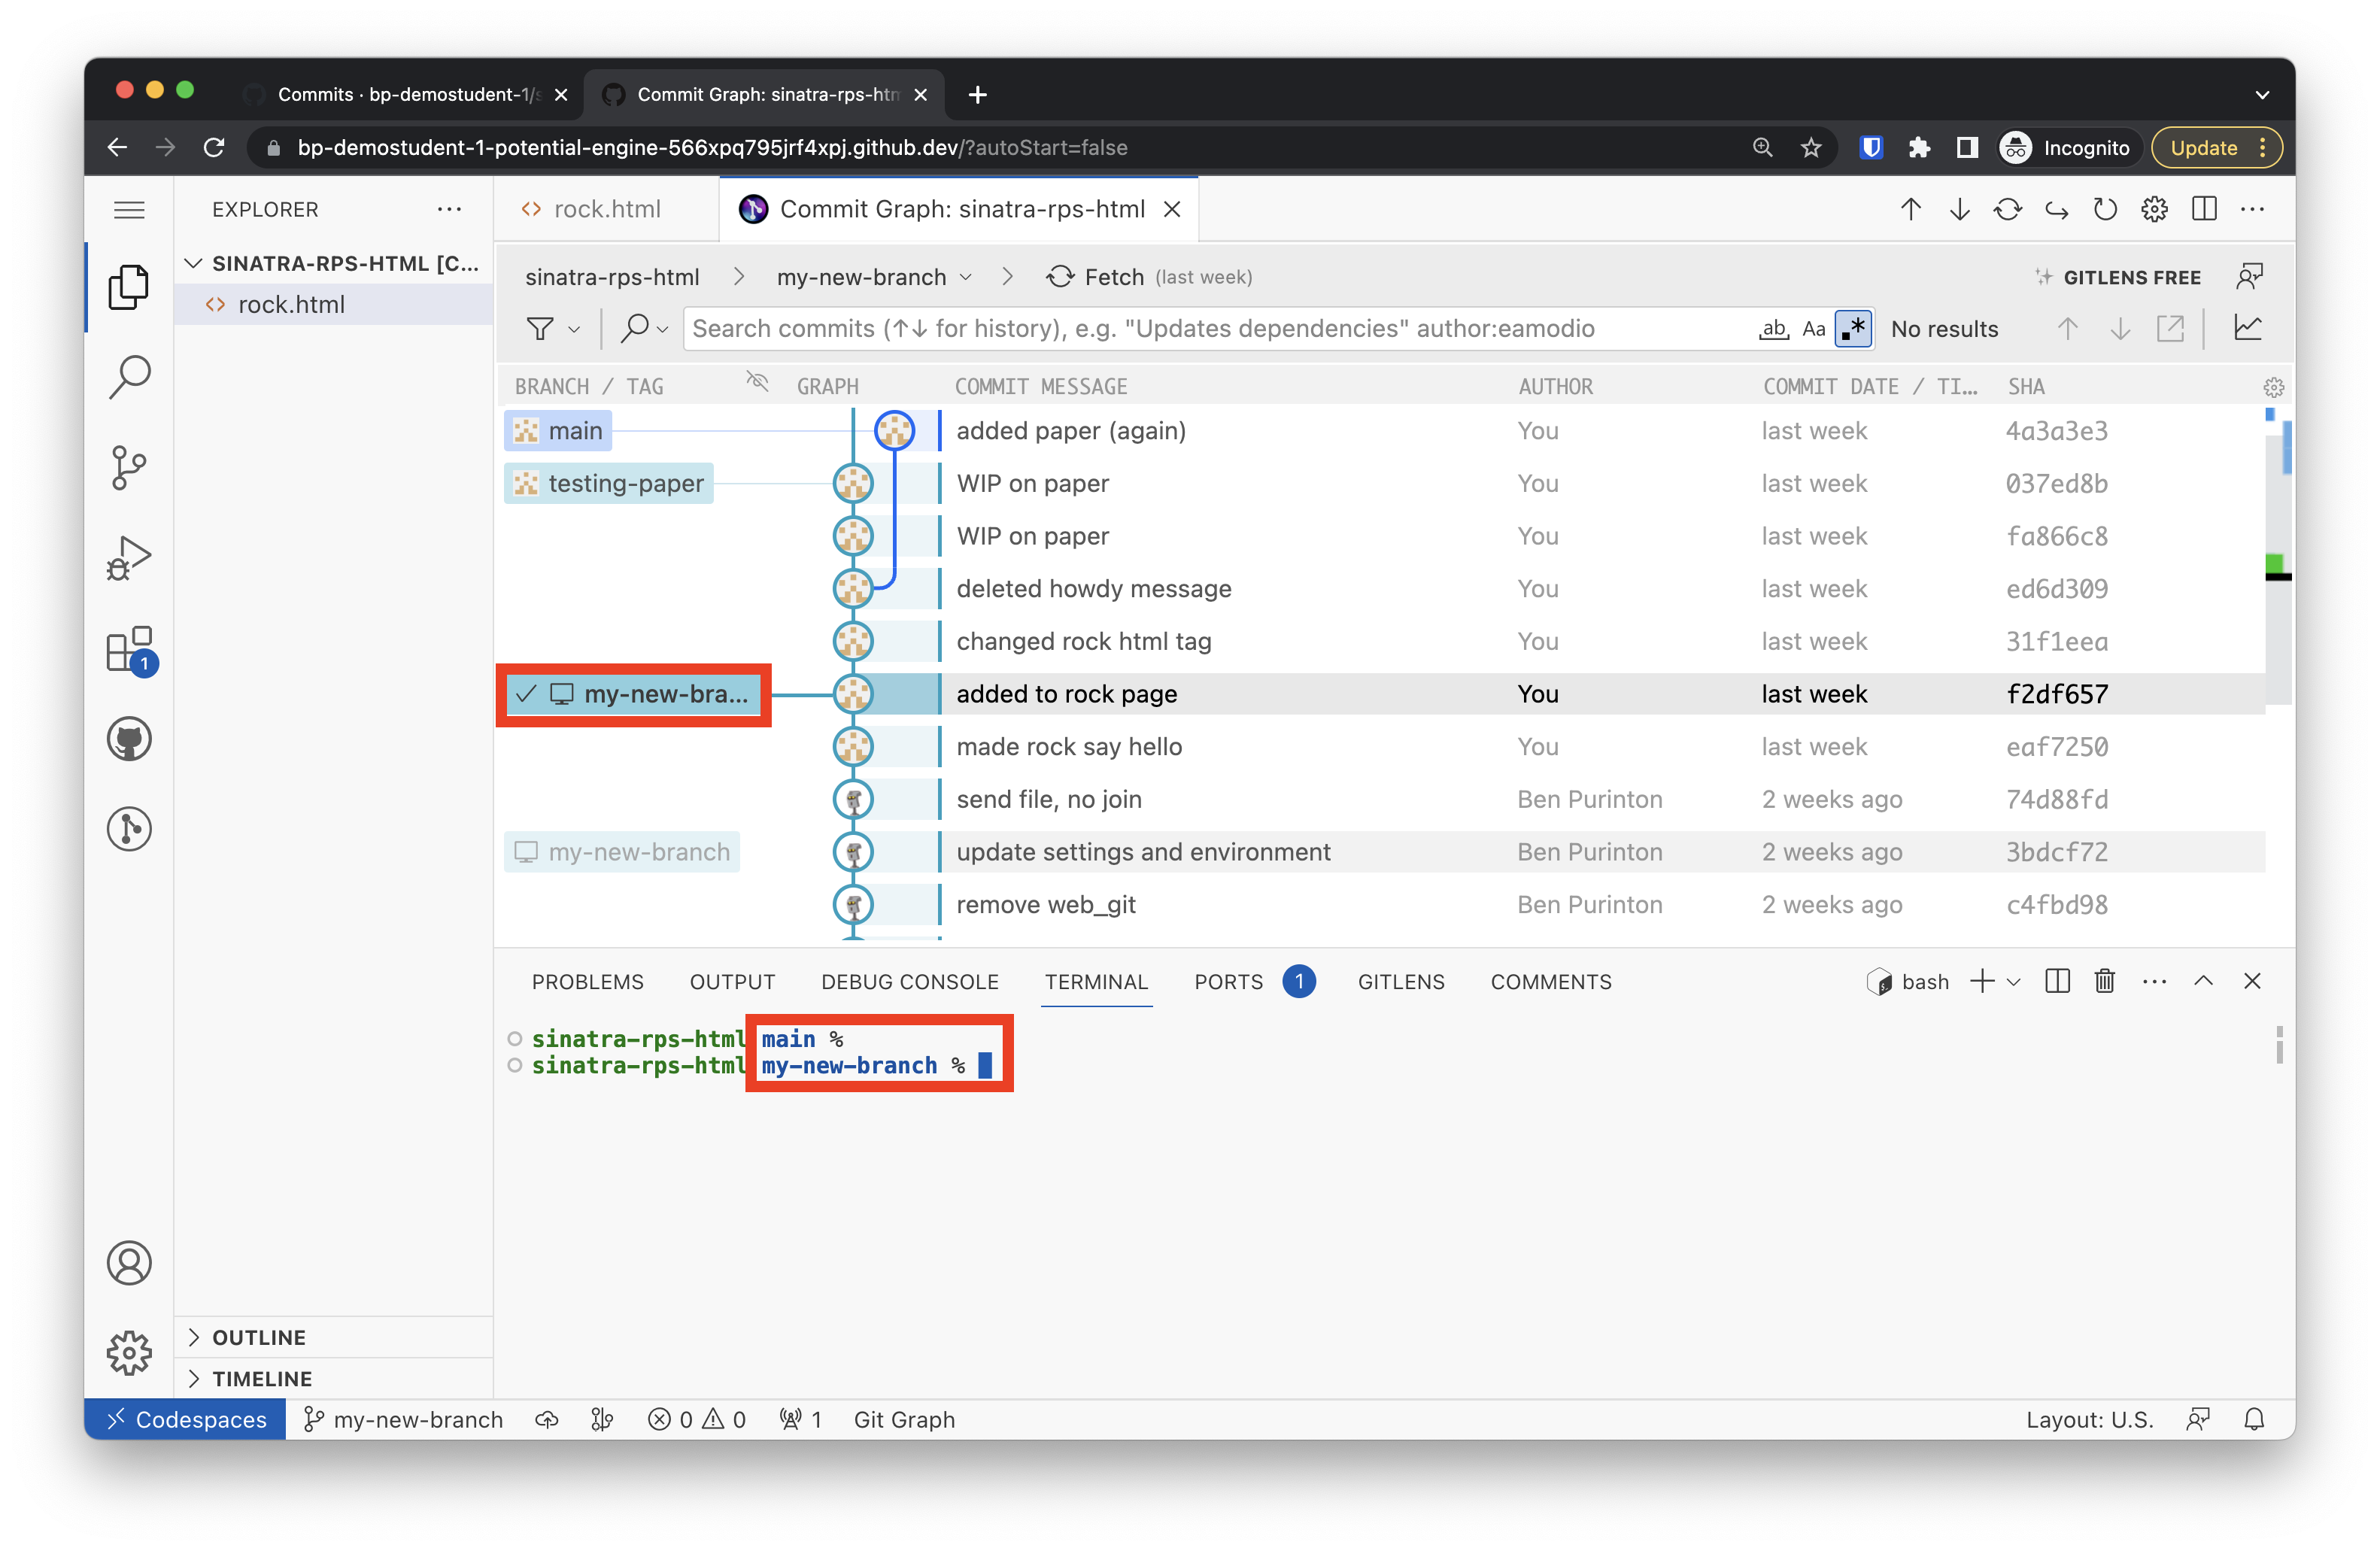Click Codespaces remote button in status bar
Image resolution: width=2380 pixels, height=1551 pixels.
coord(186,1419)
